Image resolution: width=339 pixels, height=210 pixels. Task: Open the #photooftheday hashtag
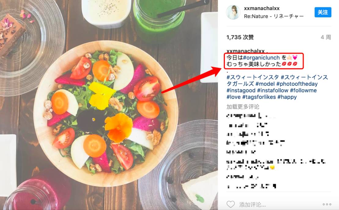[297, 84]
